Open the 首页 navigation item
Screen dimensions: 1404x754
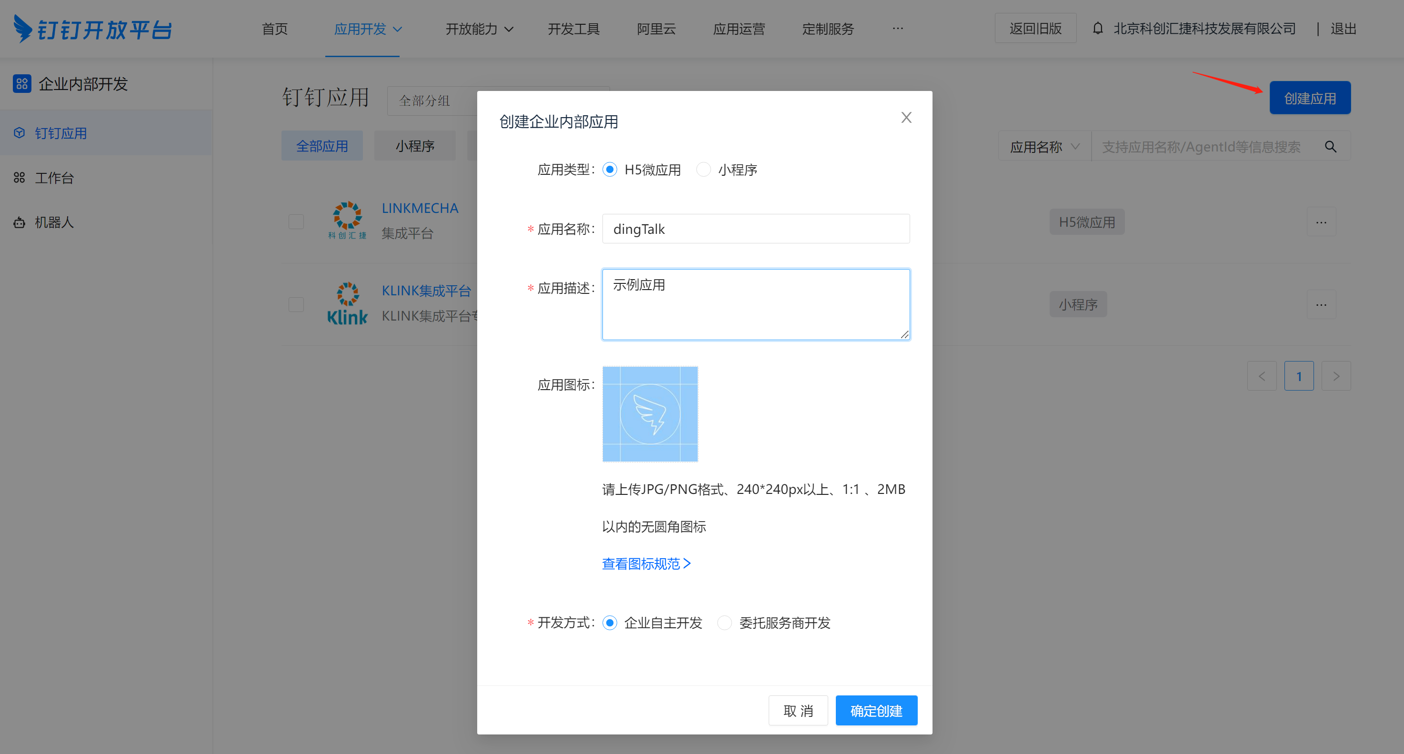pos(275,29)
